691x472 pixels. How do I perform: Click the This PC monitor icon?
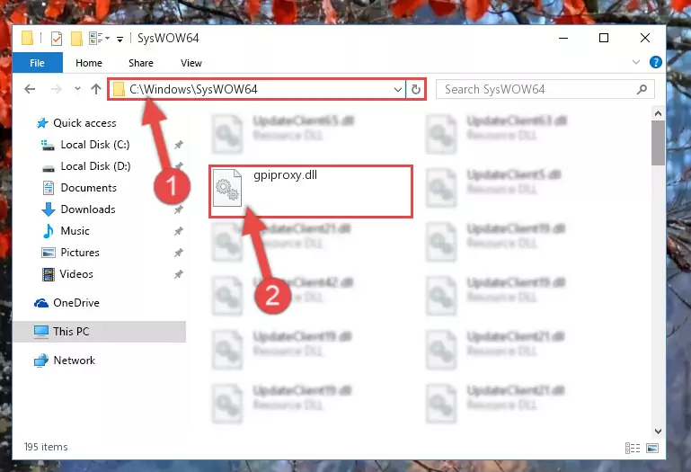click(41, 332)
